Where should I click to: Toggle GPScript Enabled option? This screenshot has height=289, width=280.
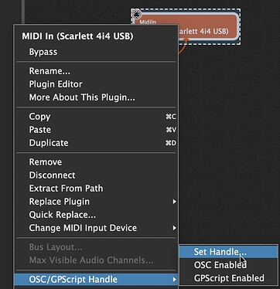228,278
